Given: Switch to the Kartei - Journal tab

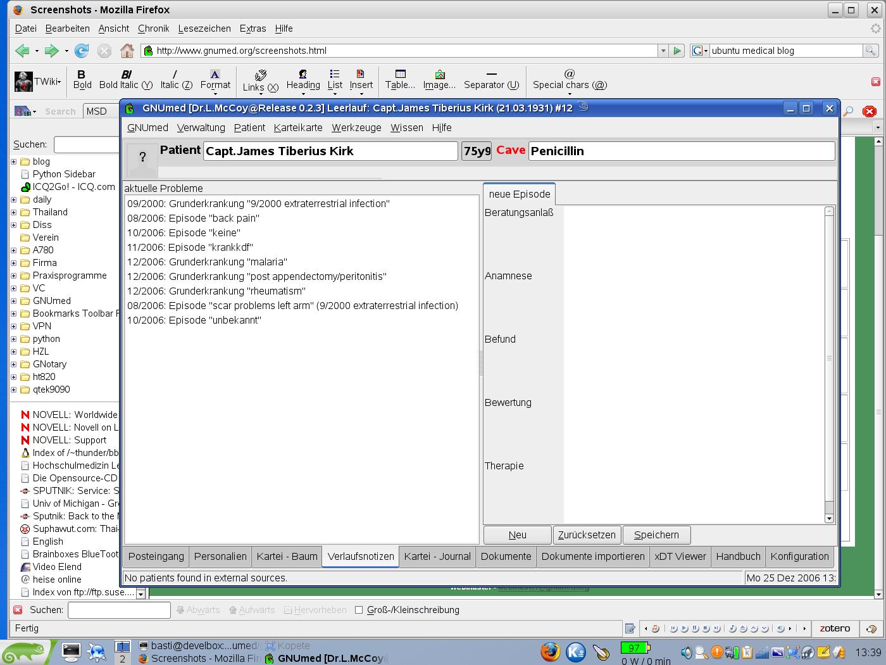Looking at the screenshot, I should (x=437, y=556).
